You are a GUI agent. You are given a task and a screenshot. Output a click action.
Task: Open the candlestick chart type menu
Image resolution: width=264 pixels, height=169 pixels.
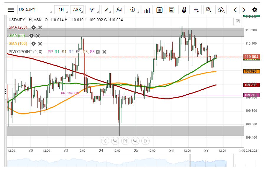pos(93,10)
